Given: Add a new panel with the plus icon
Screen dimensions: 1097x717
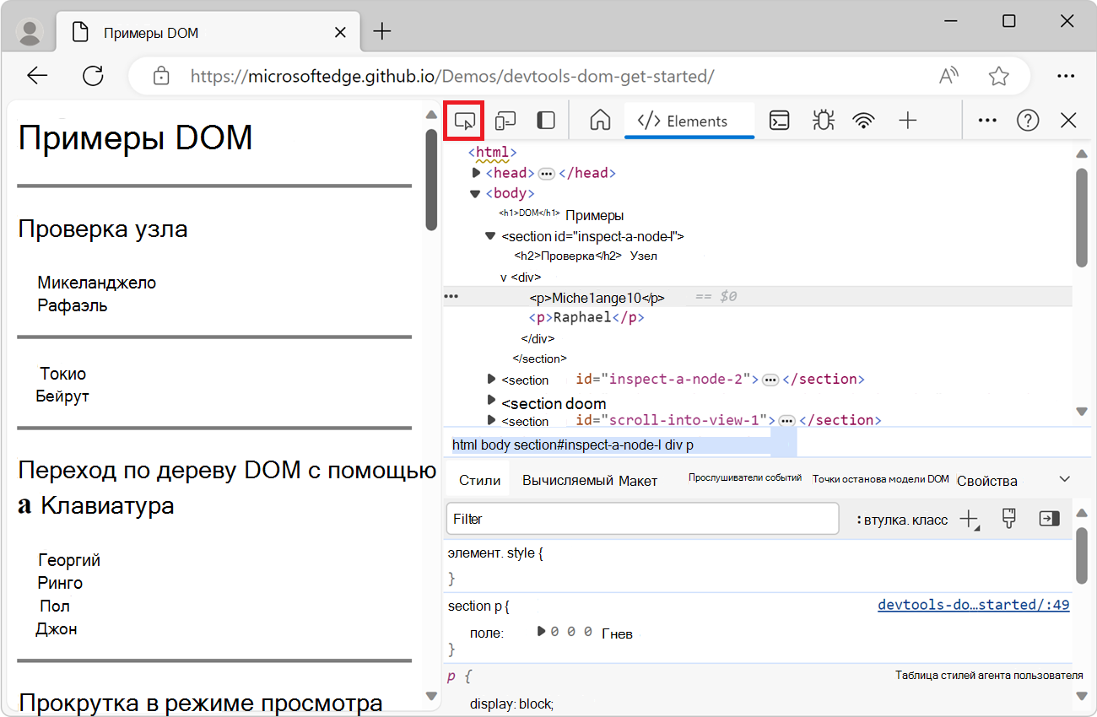Looking at the screenshot, I should pyautogui.click(x=908, y=120).
